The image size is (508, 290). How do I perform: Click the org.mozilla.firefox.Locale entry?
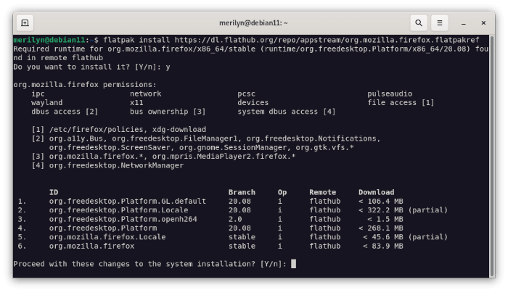[x=107, y=237]
